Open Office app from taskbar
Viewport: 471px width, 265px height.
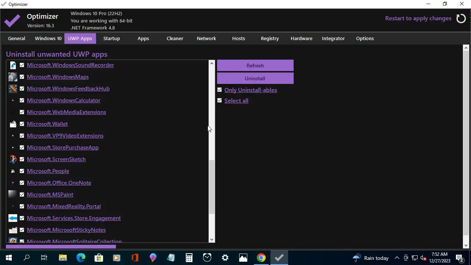coord(135,258)
